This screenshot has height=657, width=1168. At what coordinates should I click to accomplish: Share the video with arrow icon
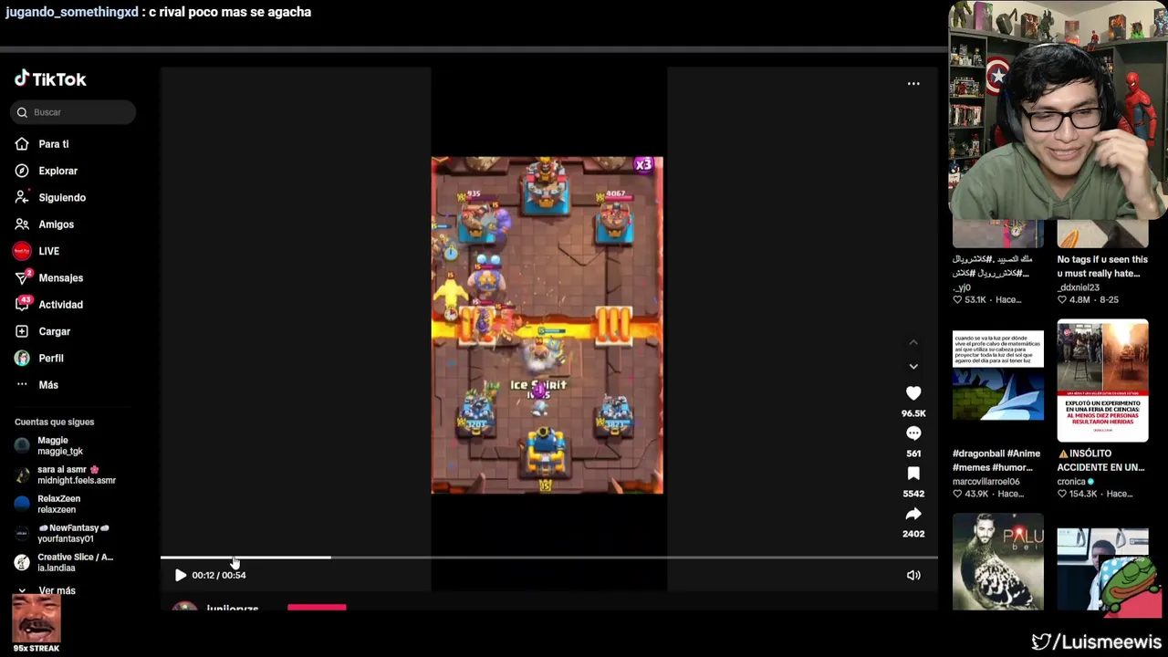tap(913, 514)
